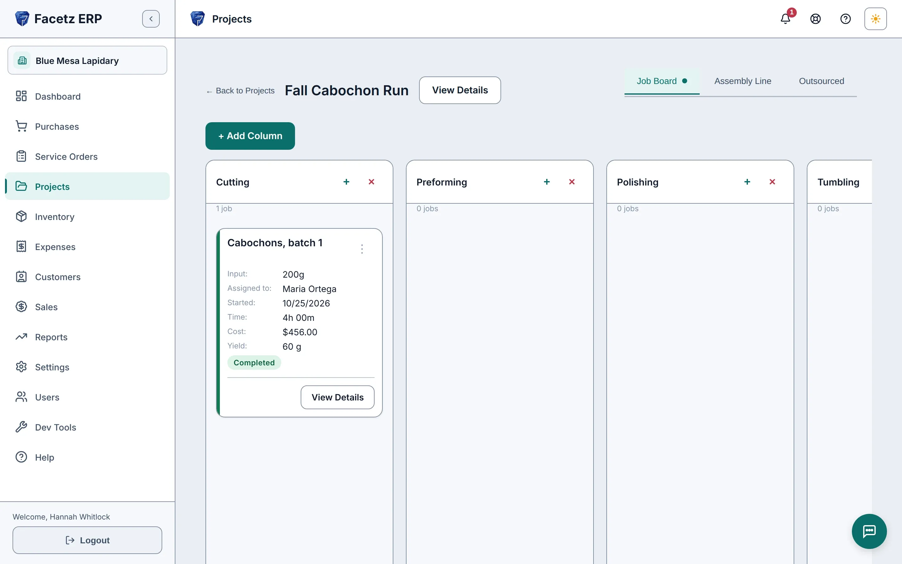The width and height of the screenshot is (902, 564).
Task: Open Reports from sidebar
Action: [x=87, y=337]
